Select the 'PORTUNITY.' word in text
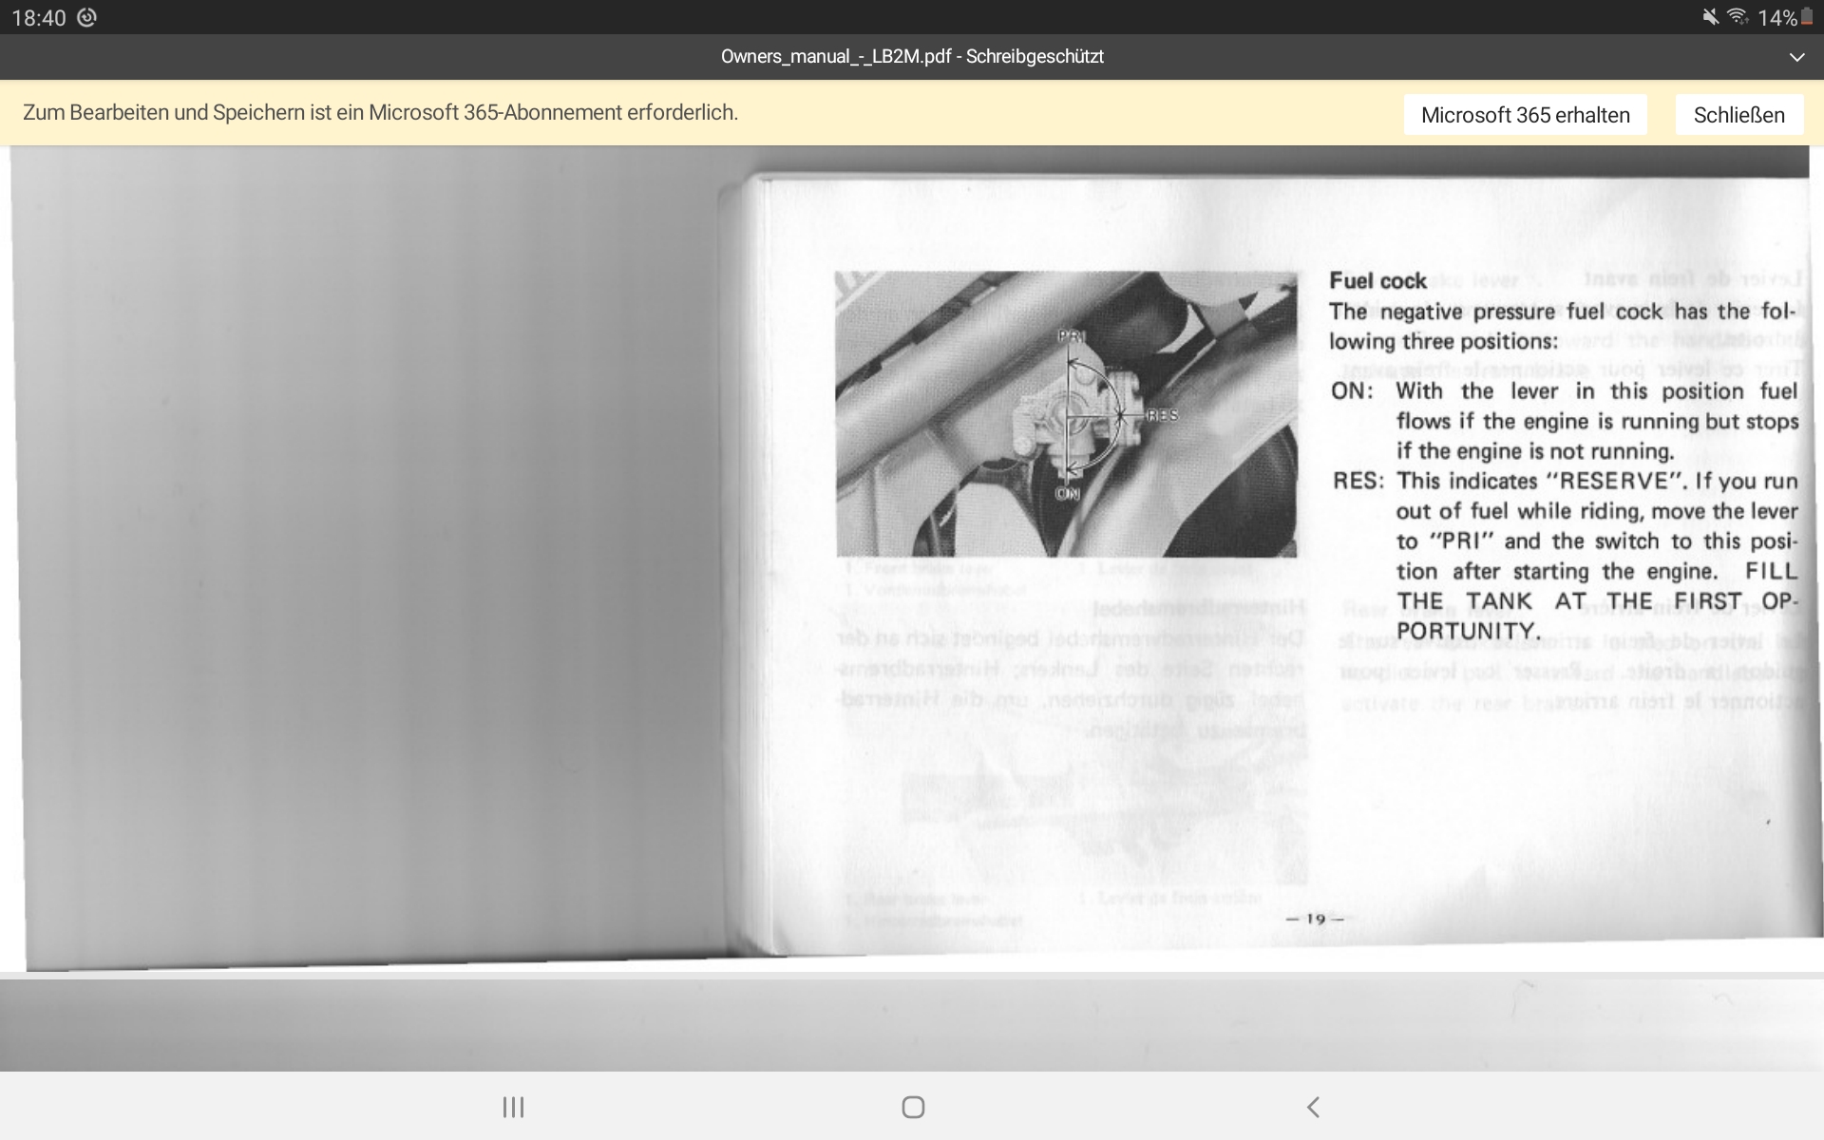Image resolution: width=1824 pixels, height=1140 pixels. coord(1468,632)
